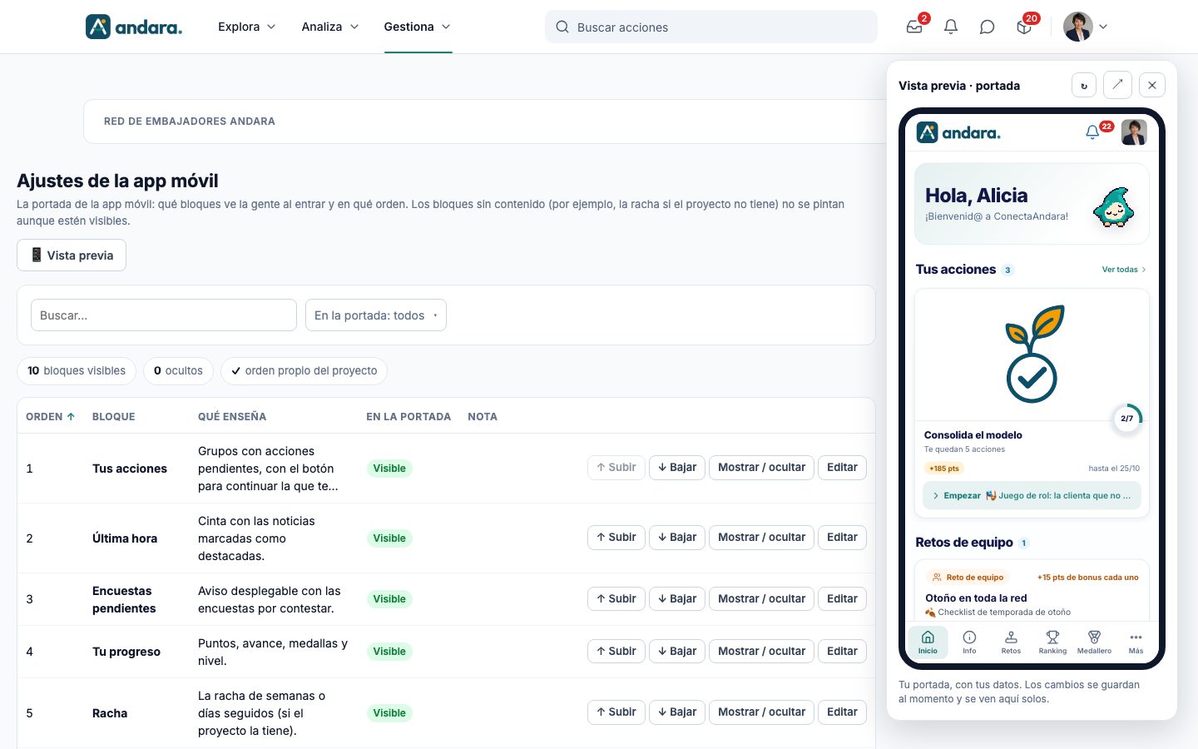Open the cube icon with badge 20
Image resolution: width=1198 pixels, height=749 pixels.
pos(1024,27)
